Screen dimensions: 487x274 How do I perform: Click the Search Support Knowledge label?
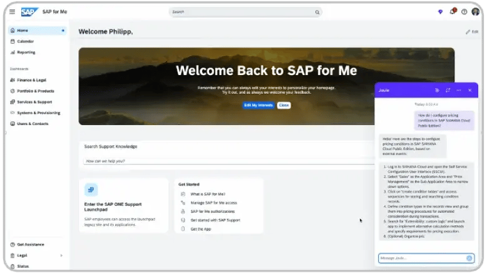click(x=111, y=146)
